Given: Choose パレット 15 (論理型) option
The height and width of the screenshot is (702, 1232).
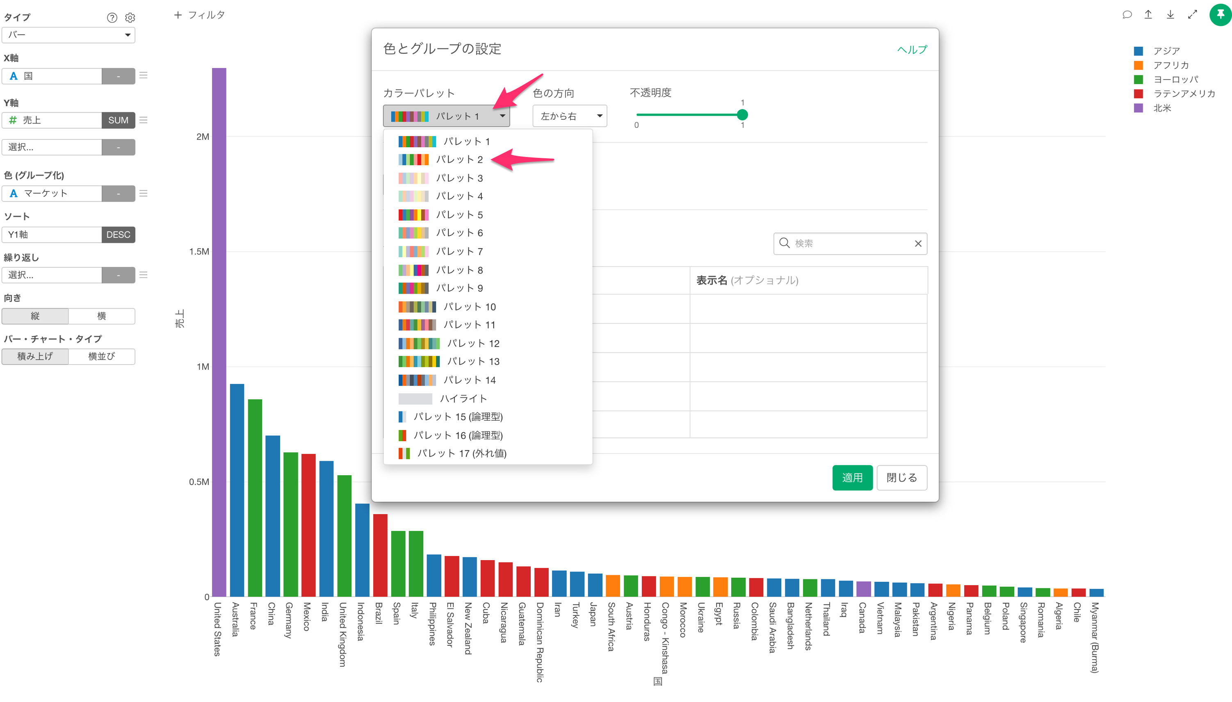Looking at the screenshot, I should click(488, 417).
